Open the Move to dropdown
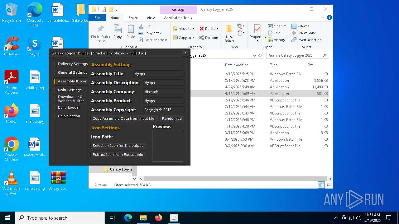 pos(184,29)
